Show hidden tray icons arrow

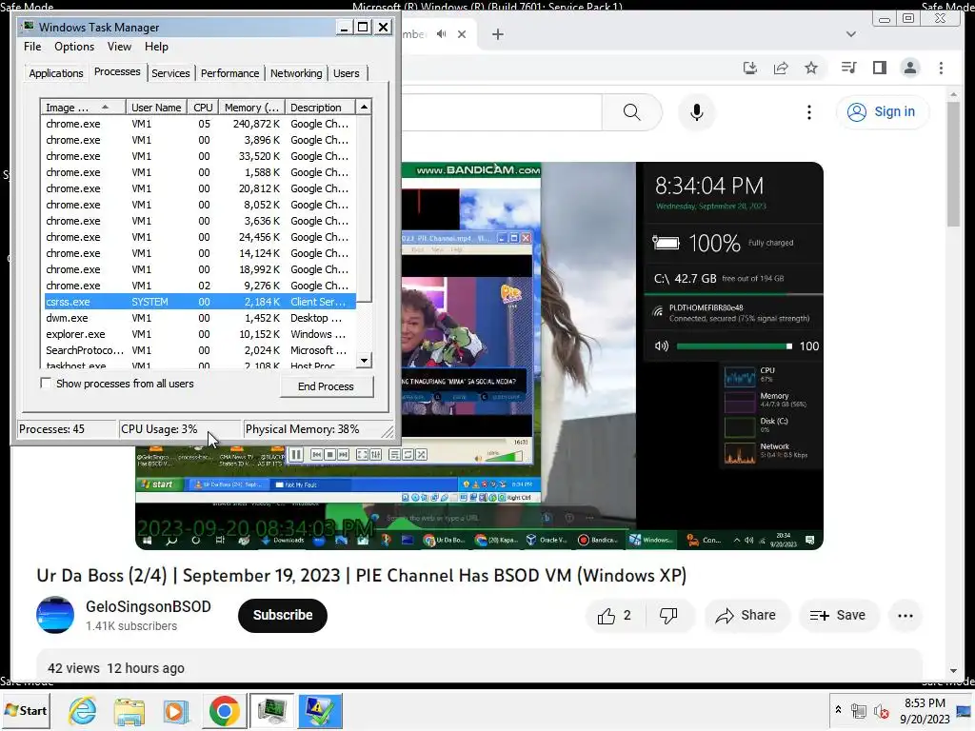838,710
